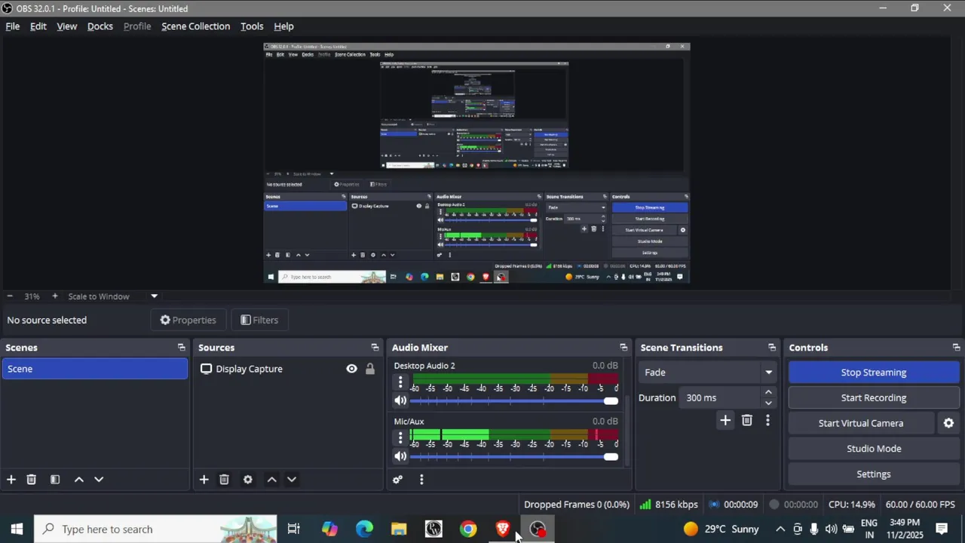
Task: Undock the Scene Transitions panel
Action: 772,348
